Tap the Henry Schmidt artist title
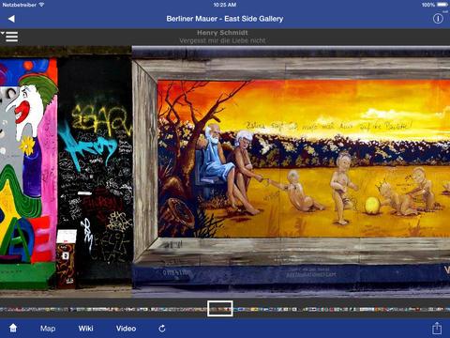 pyautogui.click(x=222, y=33)
